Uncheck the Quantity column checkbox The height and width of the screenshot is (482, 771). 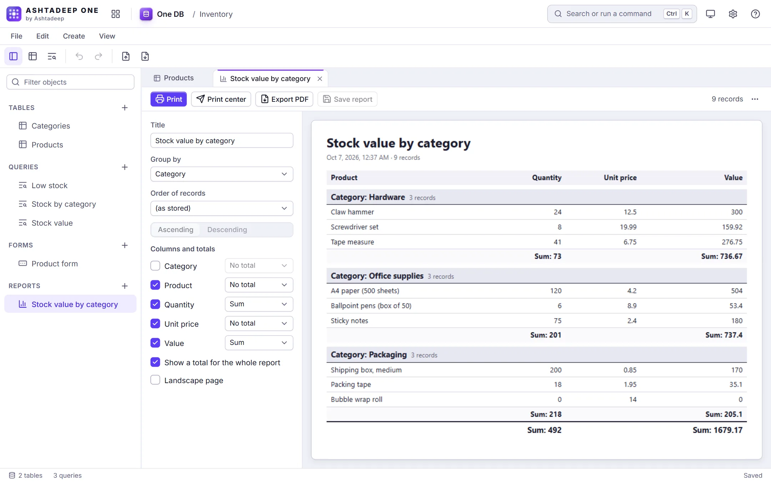point(155,304)
